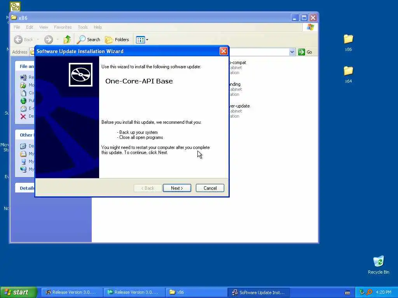The image size is (398, 298).
Task: Click the disc icon in the wizard
Action: [x=80, y=75]
